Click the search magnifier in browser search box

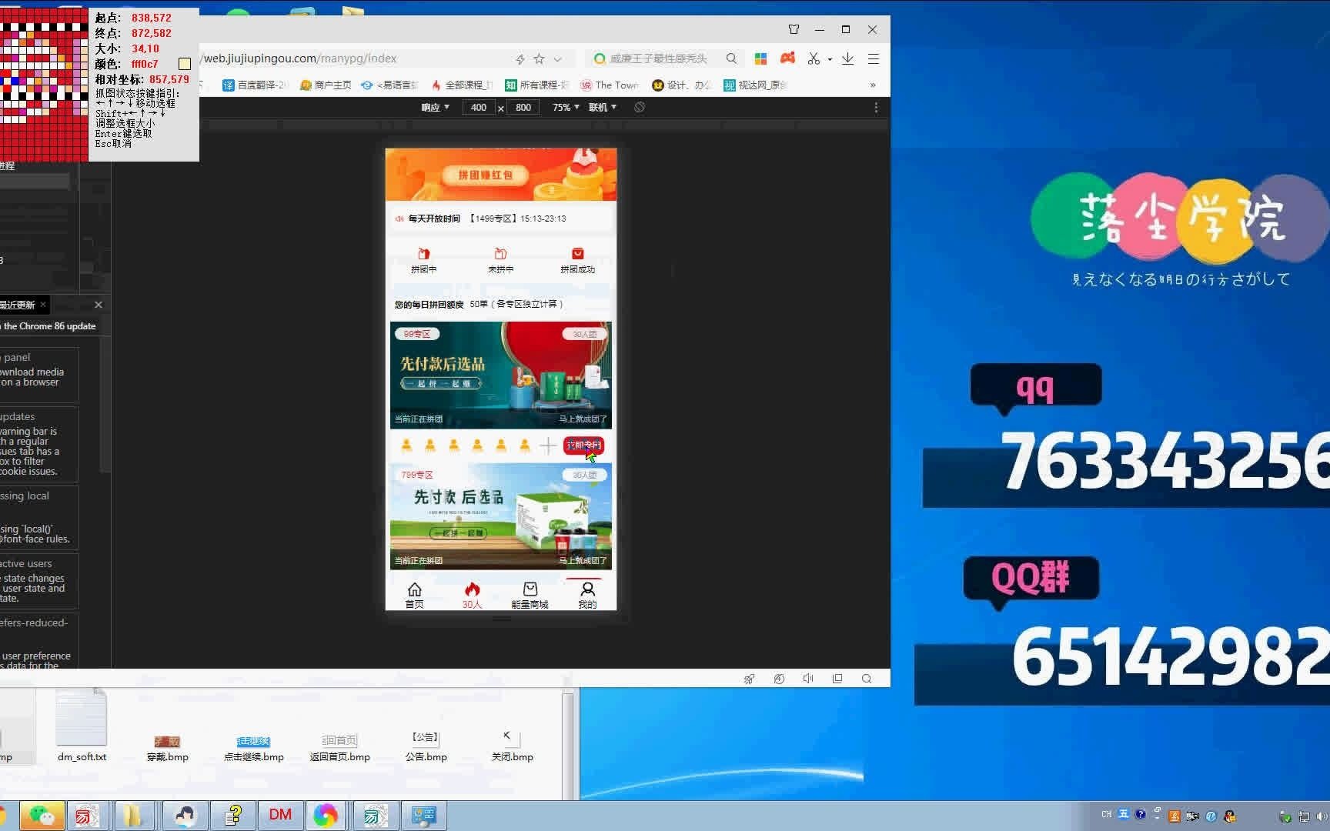[x=731, y=58]
